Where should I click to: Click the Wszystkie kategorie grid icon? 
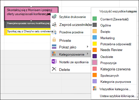point(95,88)
